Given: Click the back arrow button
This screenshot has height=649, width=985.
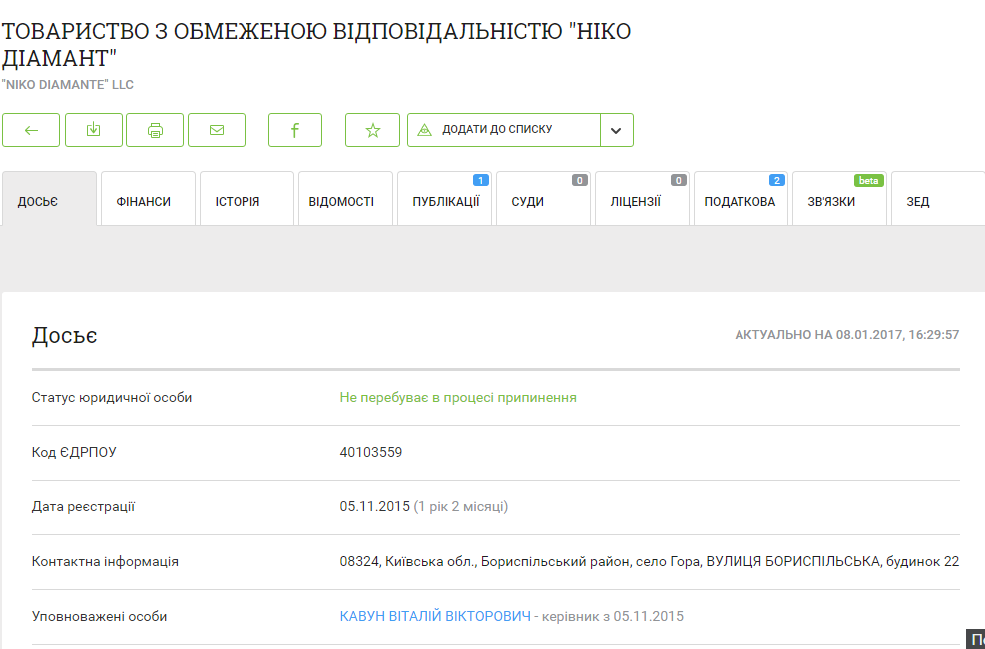Looking at the screenshot, I should click(31, 130).
